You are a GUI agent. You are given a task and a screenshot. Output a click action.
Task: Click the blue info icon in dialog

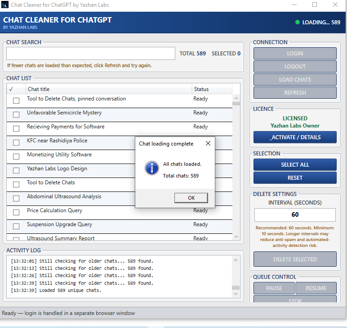coord(152,168)
